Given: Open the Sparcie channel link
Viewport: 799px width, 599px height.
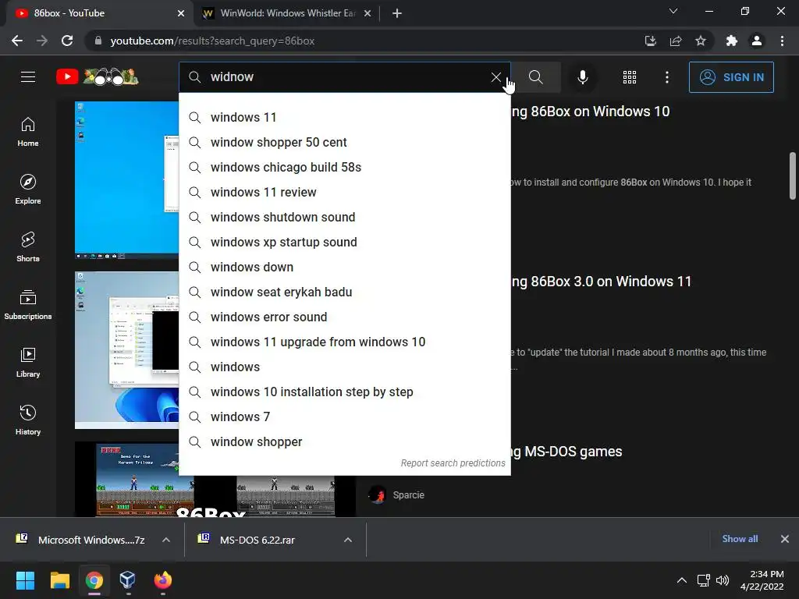Looking at the screenshot, I should (x=408, y=494).
